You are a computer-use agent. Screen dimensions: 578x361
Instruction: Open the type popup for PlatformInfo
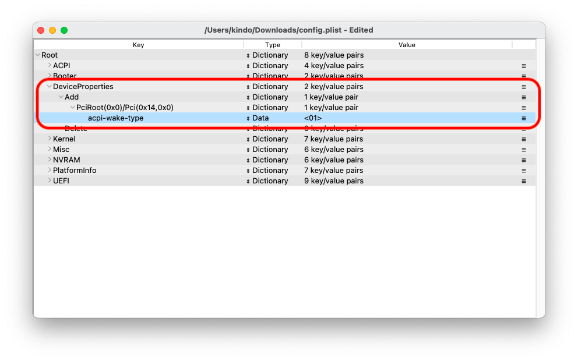(248, 171)
